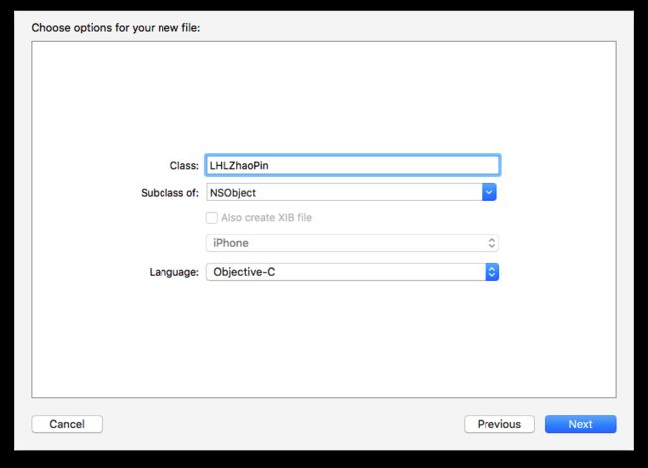Click the Class name input field
This screenshot has height=468, width=648.
353,165
